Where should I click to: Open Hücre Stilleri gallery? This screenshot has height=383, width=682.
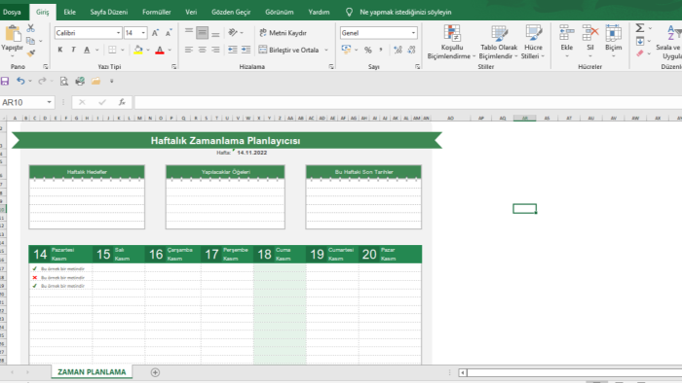point(533,43)
